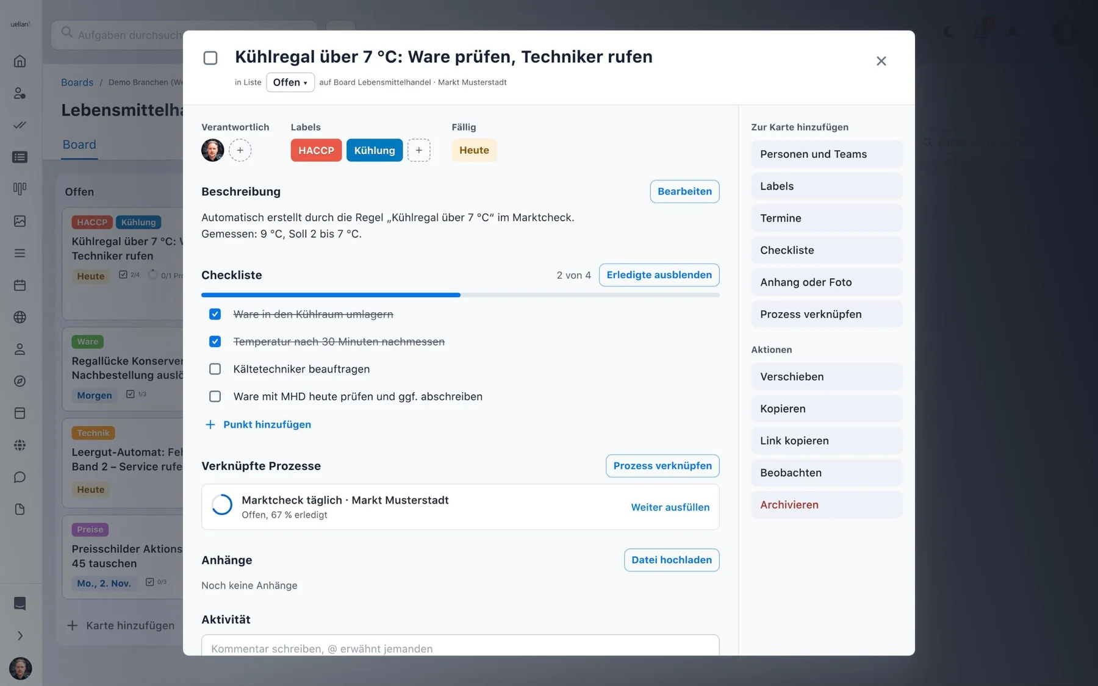Uncheck 'Ware in den Kühlraum umlagern'
The width and height of the screenshot is (1098, 686).
click(215, 314)
